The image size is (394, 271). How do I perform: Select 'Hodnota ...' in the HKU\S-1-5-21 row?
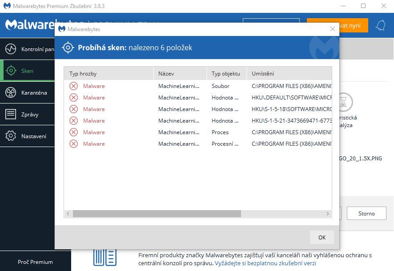(x=225, y=121)
